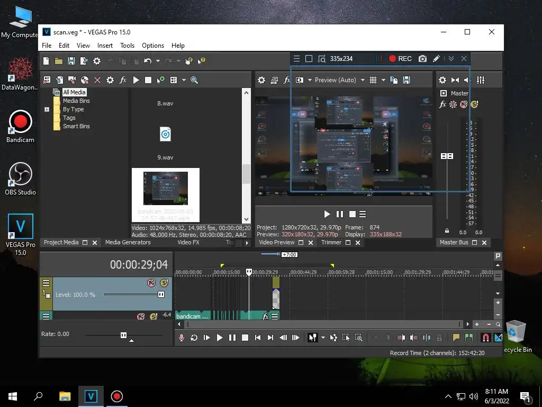Image resolution: width=542 pixels, height=407 pixels.
Task: Pause in the Video Preview window
Action: (340, 214)
